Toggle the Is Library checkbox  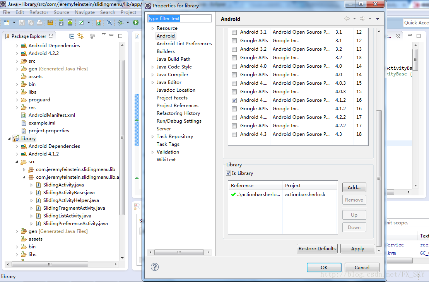[x=228, y=173]
